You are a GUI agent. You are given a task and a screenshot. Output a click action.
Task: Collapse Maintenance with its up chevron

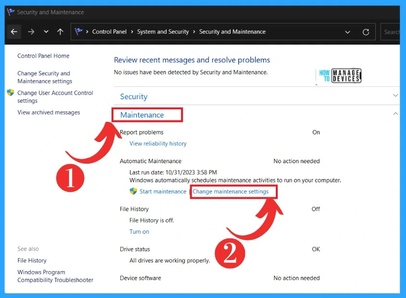[x=395, y=114]
